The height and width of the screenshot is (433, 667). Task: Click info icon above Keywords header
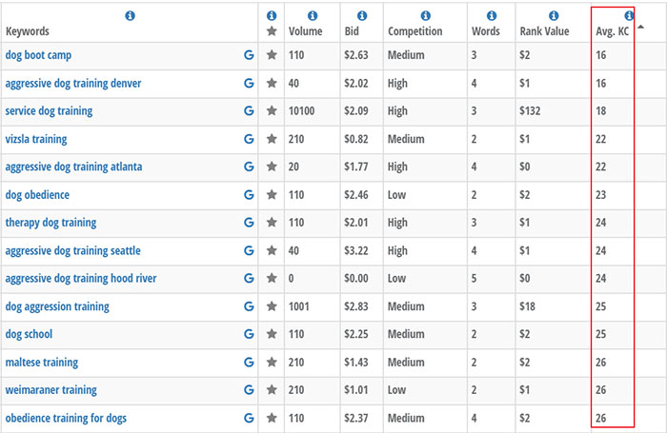(130, 16)
